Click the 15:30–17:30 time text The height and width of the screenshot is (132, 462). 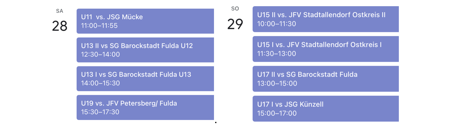[x=100, y=112]
